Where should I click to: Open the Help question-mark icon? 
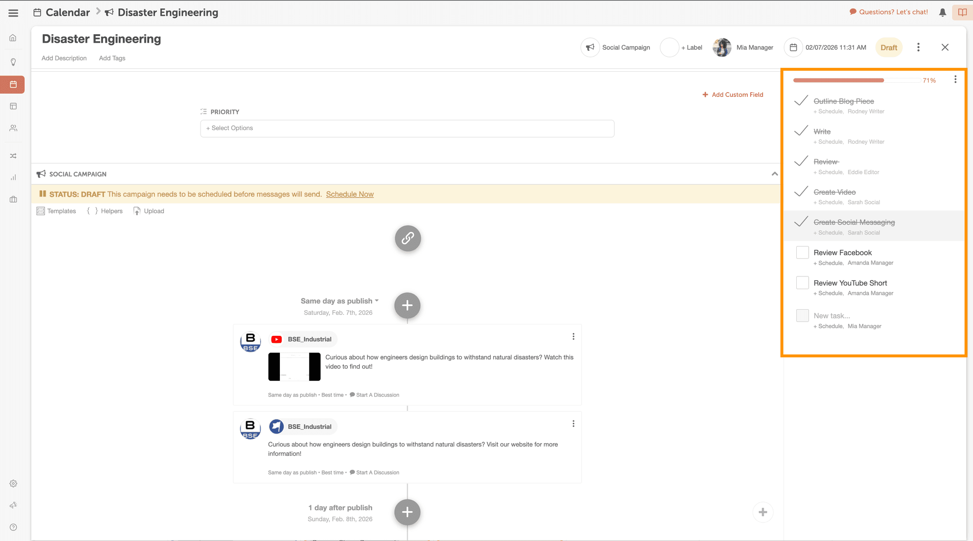[13, 527]
